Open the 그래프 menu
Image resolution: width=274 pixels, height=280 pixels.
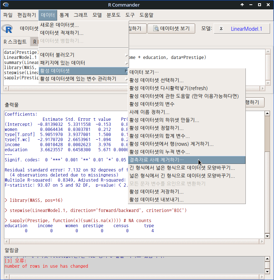(81, 15)
